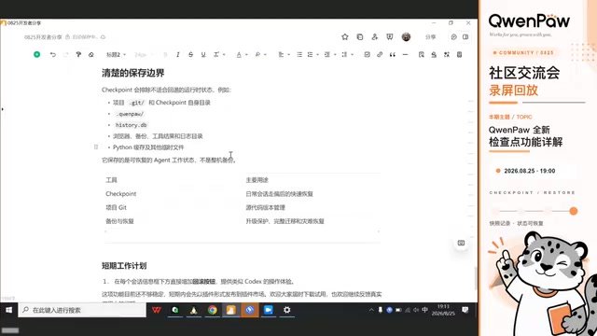Click the 中 input method indicator
Image resolution: width=597 pixels, height=336 pixels.
(x=425, y=310)
